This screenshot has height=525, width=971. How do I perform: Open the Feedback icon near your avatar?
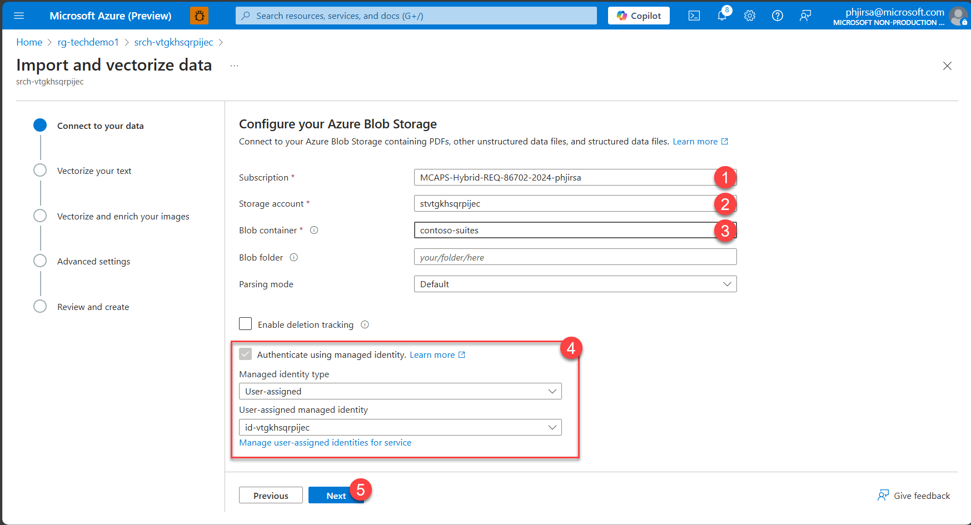click(x=805, y=16)
